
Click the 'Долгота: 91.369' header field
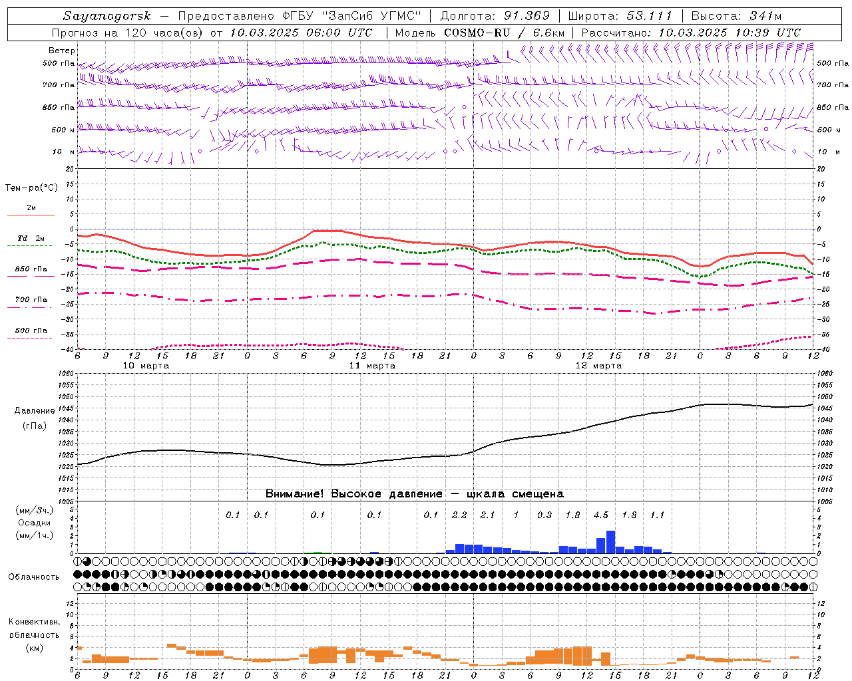click(495, 16)
